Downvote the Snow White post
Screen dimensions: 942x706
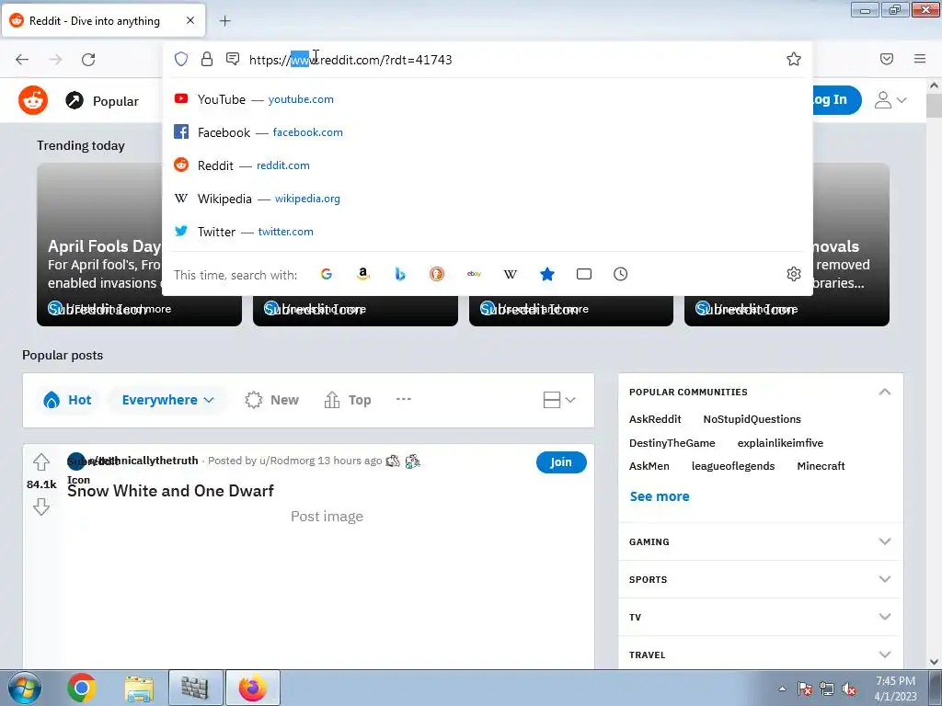41,507
